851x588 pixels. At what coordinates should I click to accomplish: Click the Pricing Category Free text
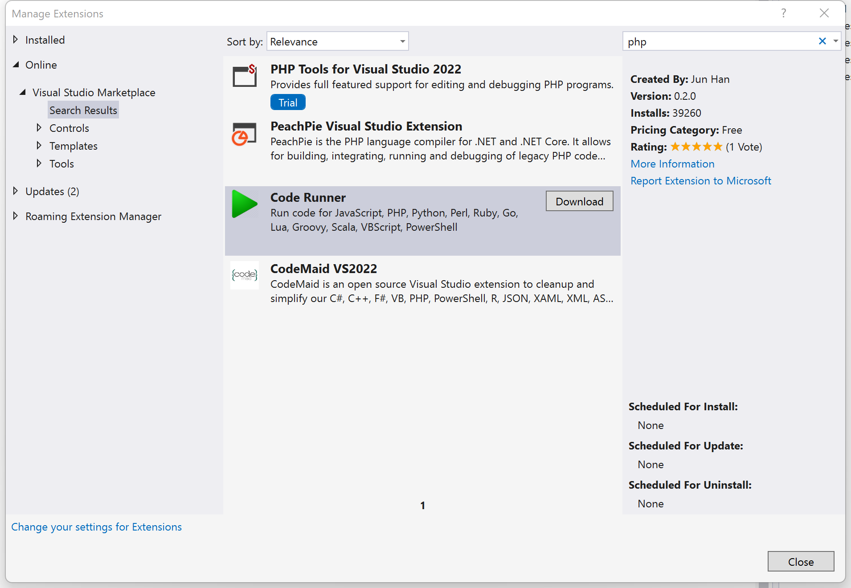click(686, 130)
